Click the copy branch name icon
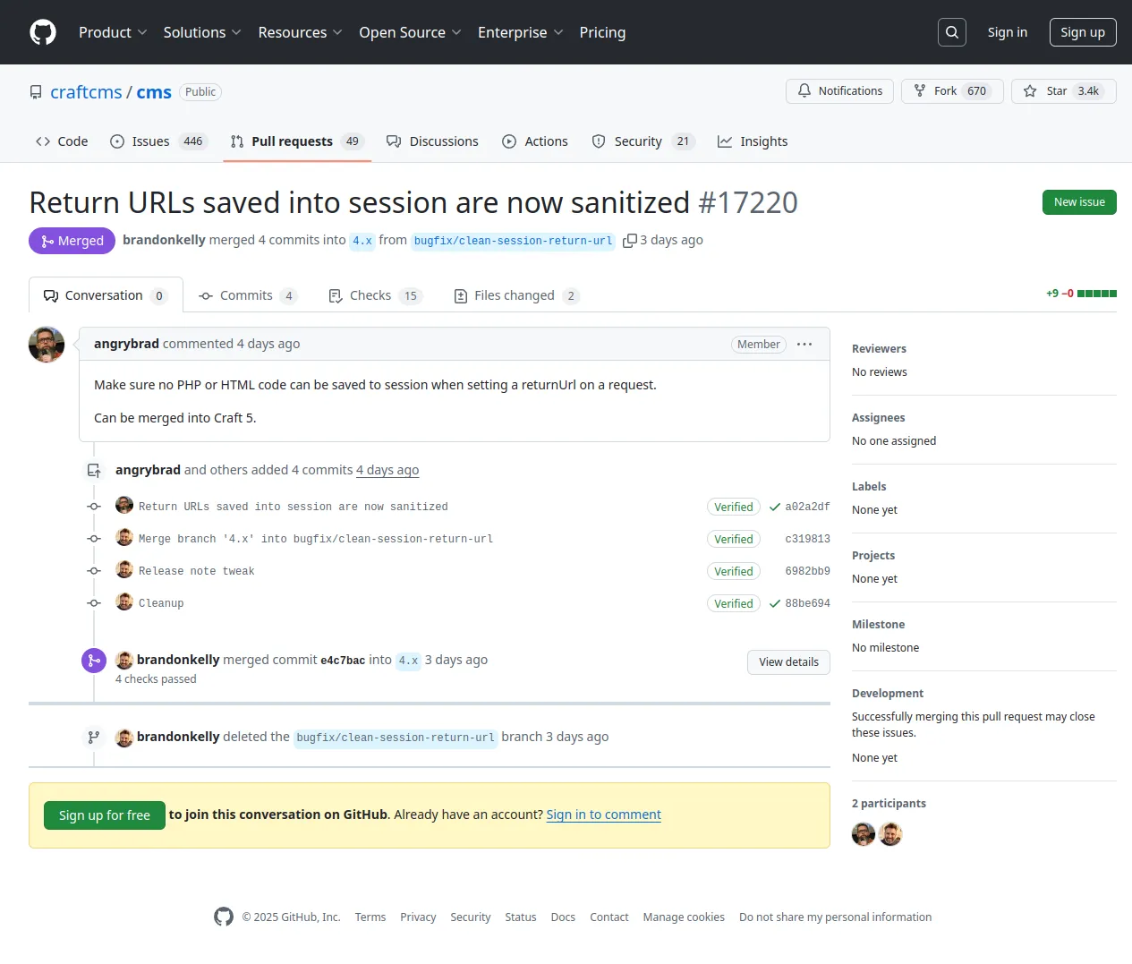 (630, 241)
